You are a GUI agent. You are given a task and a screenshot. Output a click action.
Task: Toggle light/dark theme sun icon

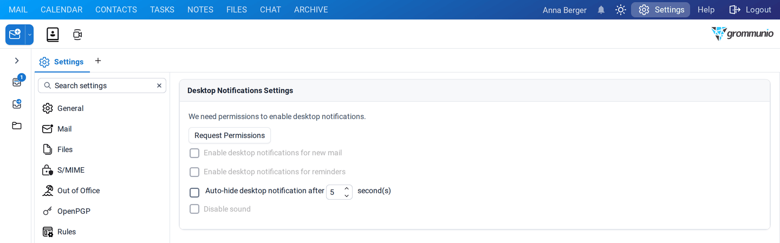click(621, 10)
